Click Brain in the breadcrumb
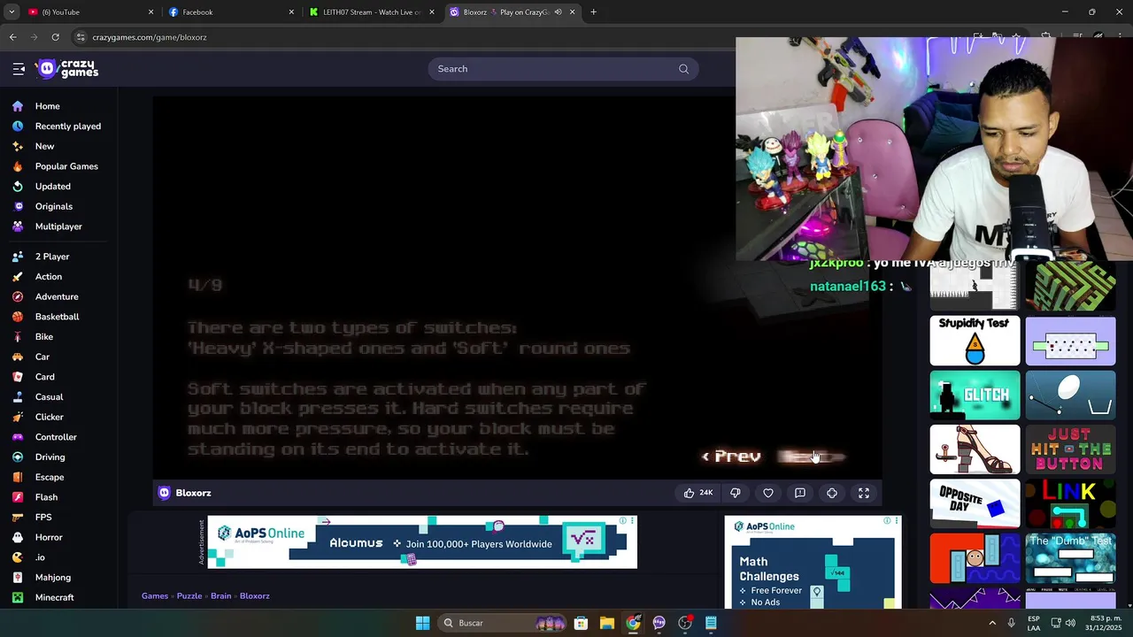Screen dimensions: 1133x637 pos(221,595)
